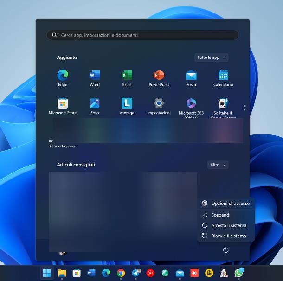Choose Arresta il sistema
283x281 pixels.
[226, 225]
